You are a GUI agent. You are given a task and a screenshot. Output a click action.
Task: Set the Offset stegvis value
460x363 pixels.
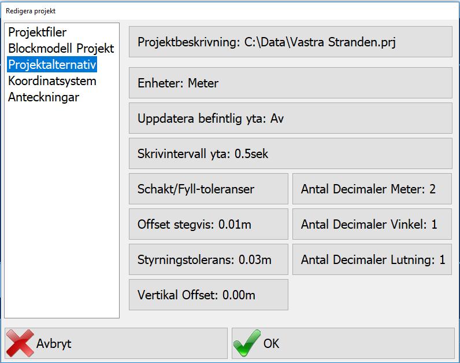pos(209,224)
